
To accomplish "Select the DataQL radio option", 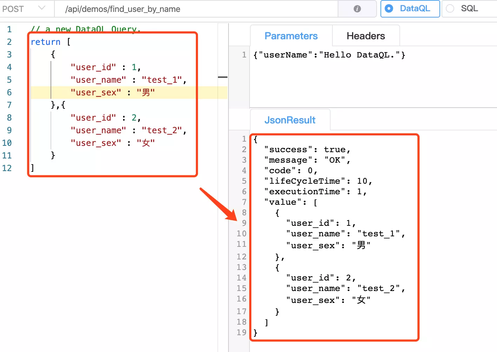I will tap(410, 8).
